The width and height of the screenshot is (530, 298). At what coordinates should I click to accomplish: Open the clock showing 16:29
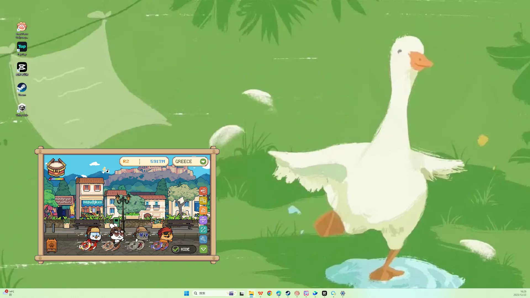click(520, 293)
